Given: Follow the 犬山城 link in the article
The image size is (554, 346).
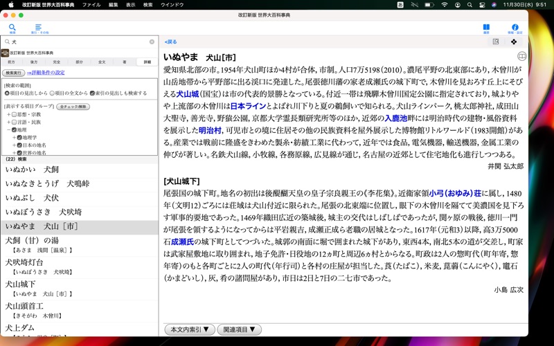Looking at the screenshot, I should pos(187,93).
